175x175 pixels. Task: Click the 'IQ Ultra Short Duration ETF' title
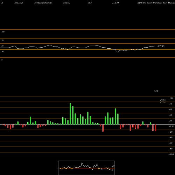pyautogui.click(x=152, y=3)
